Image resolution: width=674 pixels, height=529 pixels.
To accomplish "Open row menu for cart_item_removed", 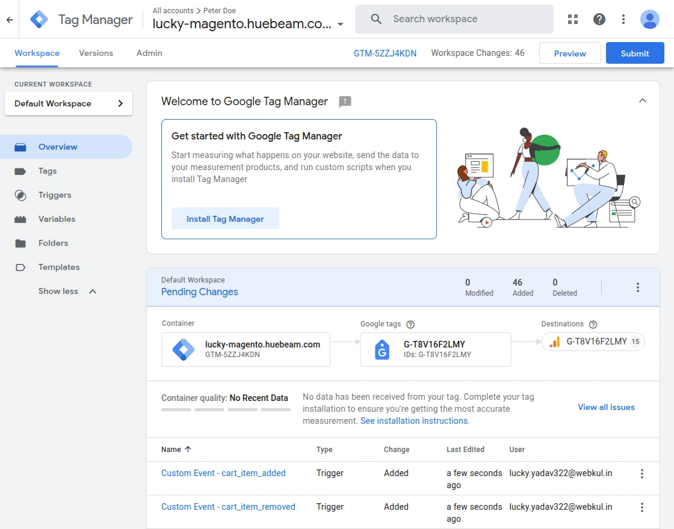I will pyautogui.click(x=642, y=507).
